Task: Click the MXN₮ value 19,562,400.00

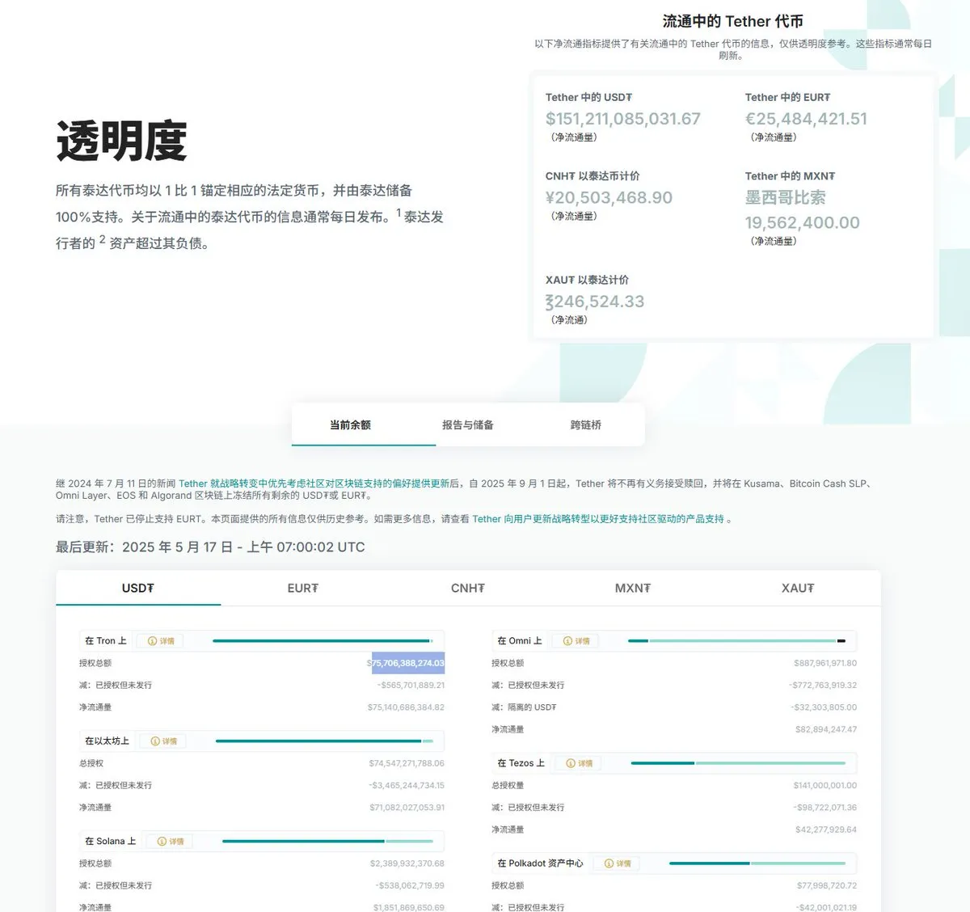Action: click(803, 222)
